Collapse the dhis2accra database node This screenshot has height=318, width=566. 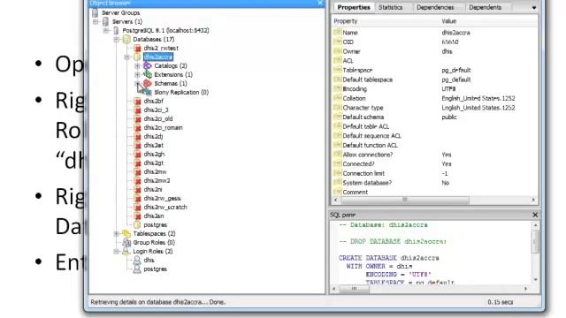(x=127, y=57)
